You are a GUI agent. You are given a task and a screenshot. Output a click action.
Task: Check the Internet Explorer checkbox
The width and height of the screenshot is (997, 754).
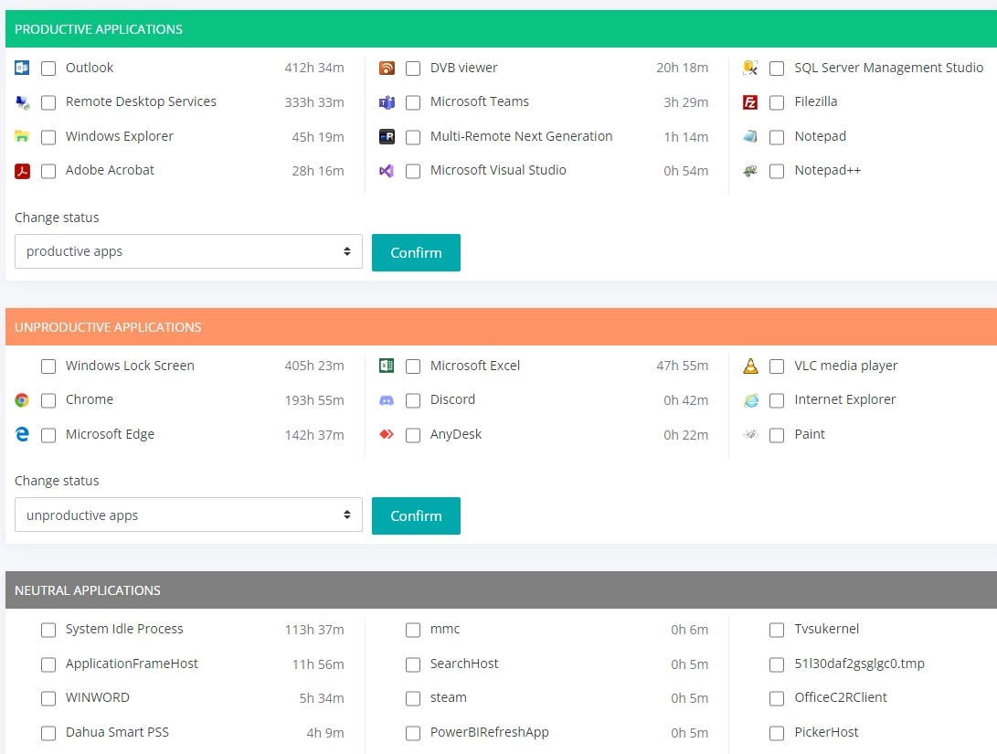coord(777,400)
